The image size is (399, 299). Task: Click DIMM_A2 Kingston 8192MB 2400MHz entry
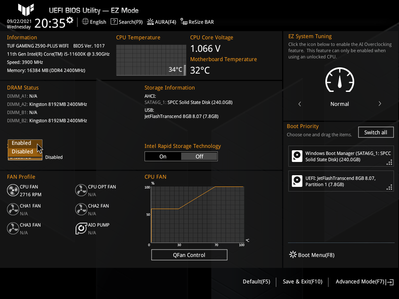point(47,104)
